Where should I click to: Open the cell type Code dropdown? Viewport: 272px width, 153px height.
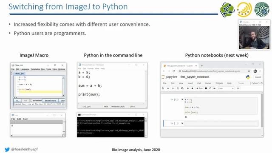[x=226, y=88]
